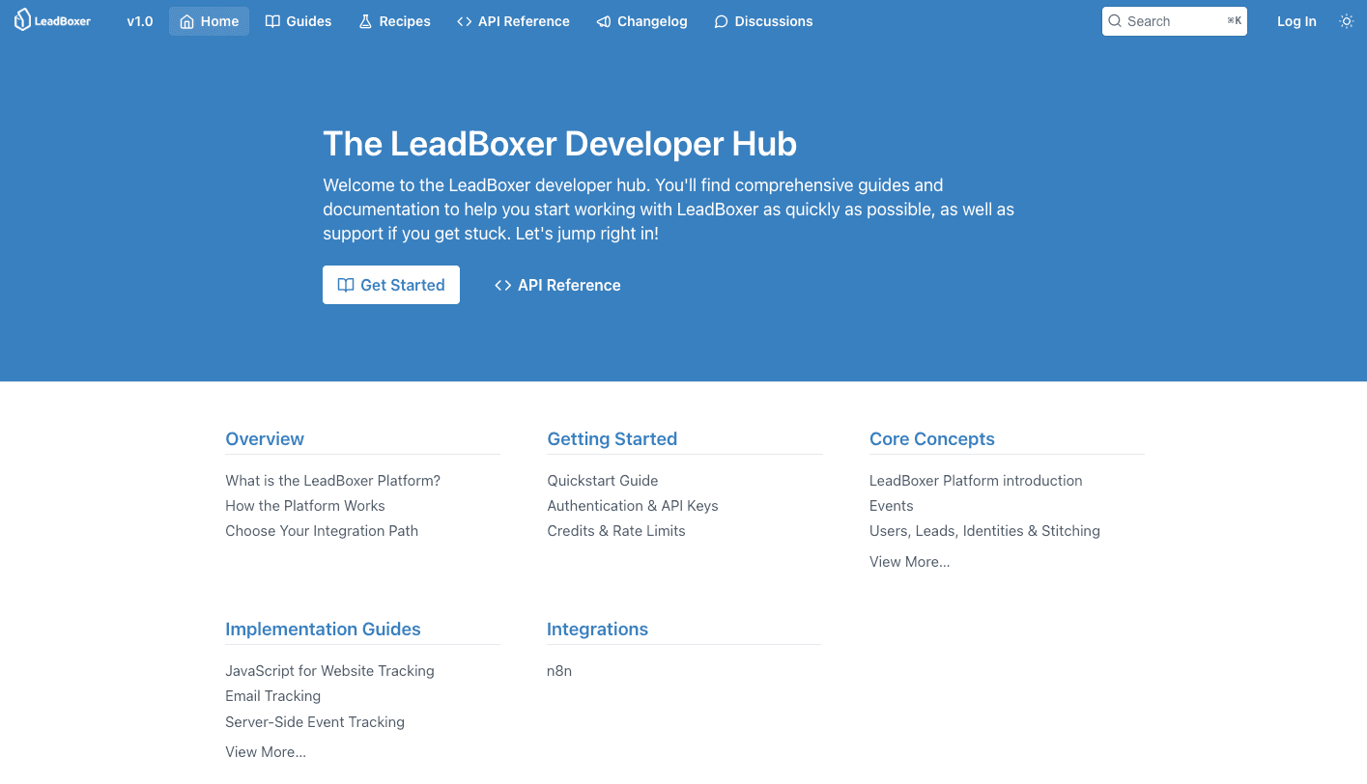
Task: Click the LeadBoxer logo
Action: click(53, 20)
